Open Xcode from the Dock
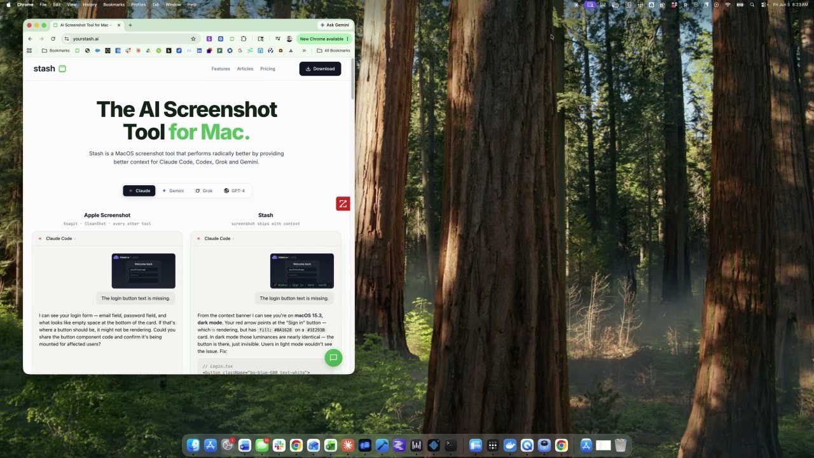The image size is (814, 458). click(x=382, y=445)
